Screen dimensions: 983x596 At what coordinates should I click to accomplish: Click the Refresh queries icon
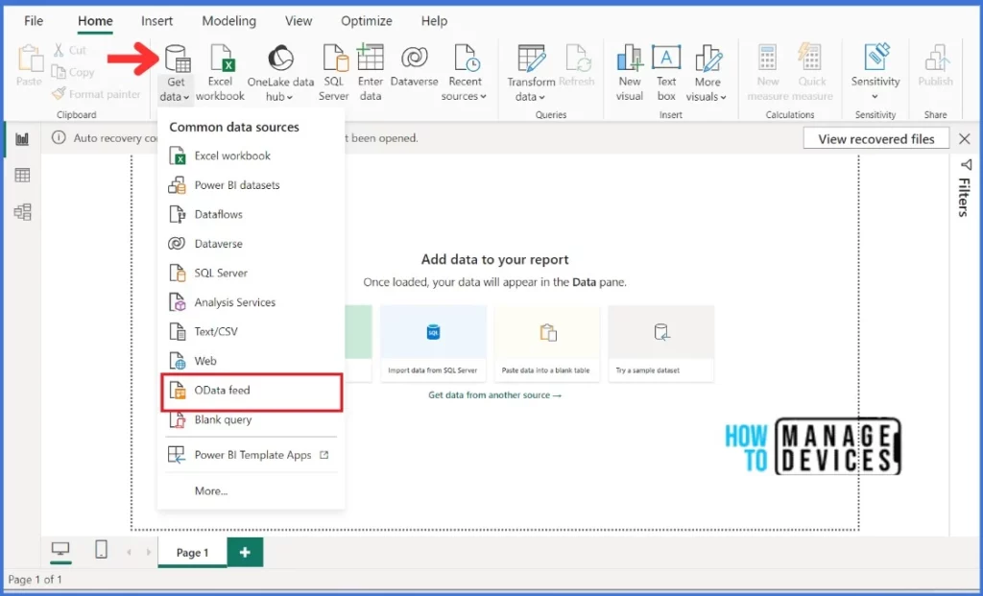577,59
